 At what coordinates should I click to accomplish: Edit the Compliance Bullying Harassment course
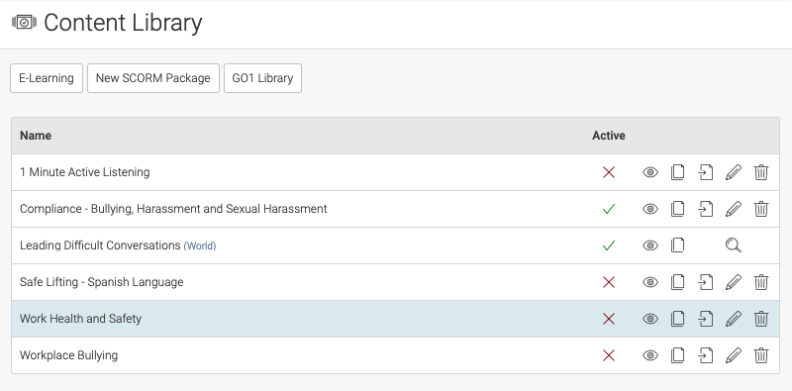pos(734,209)
